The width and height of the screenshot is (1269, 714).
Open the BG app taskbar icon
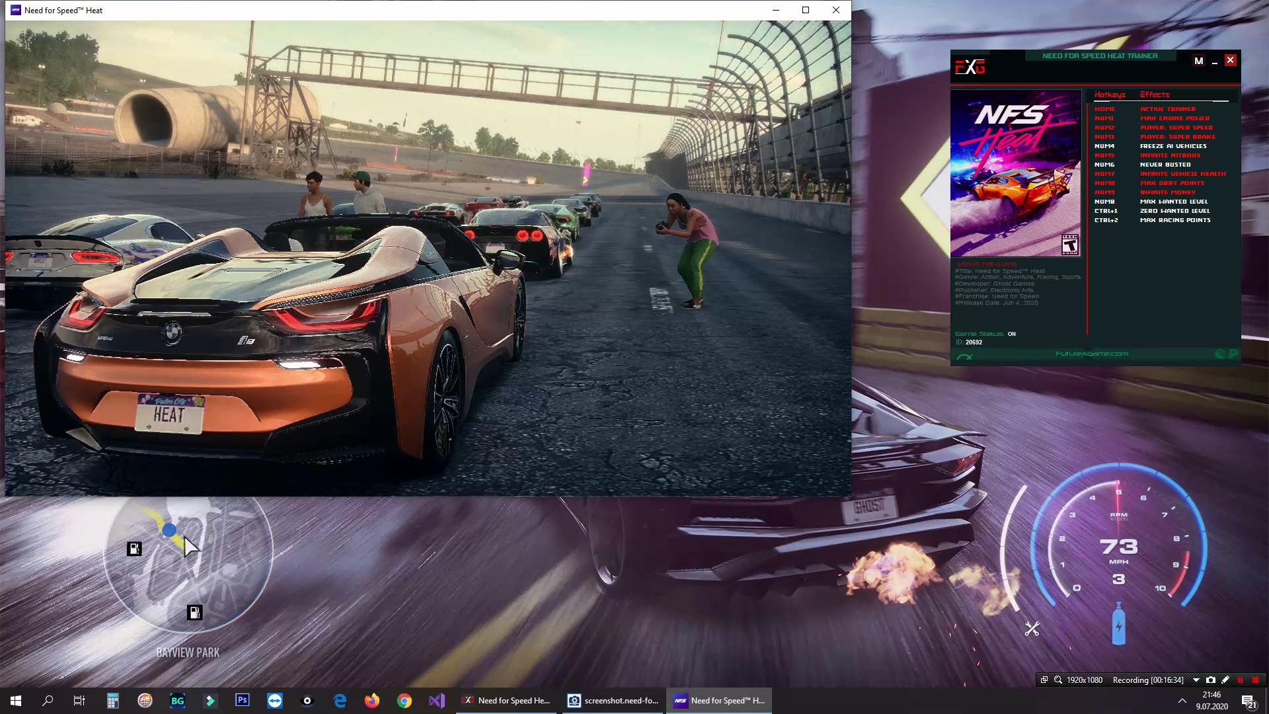pyautogui.click(x=177, y=701)
